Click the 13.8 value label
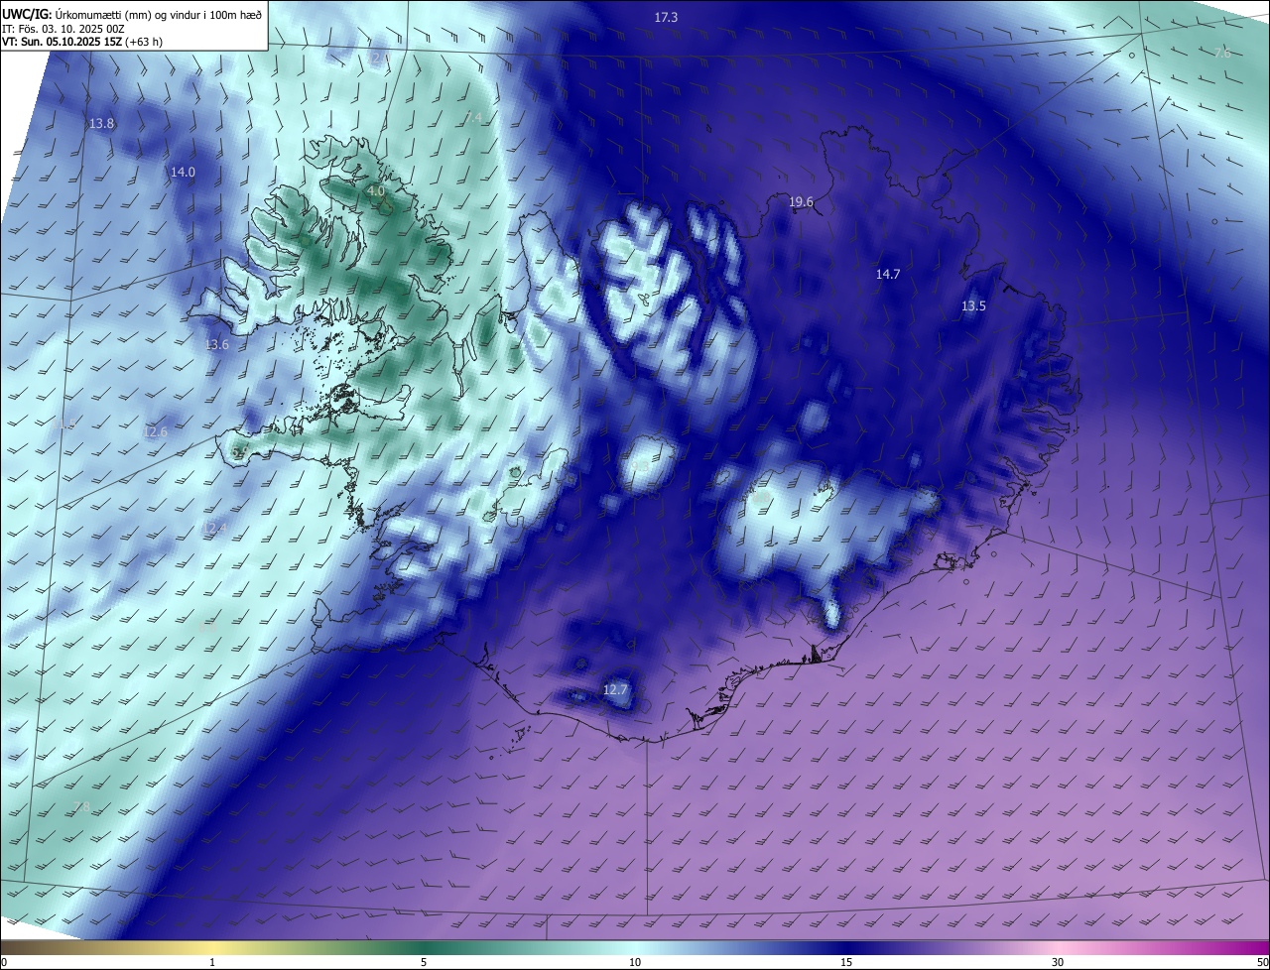Image resolution: width=1270 pixels, height=970 pixels. click(101, 124)
